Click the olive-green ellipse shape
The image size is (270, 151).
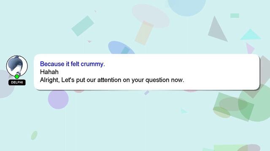[x=221, y=112]
